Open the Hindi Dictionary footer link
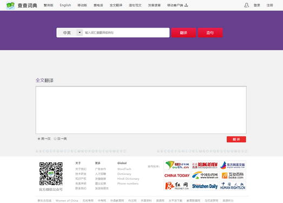This screenshot has width=283, height=203. pos(128,179)
